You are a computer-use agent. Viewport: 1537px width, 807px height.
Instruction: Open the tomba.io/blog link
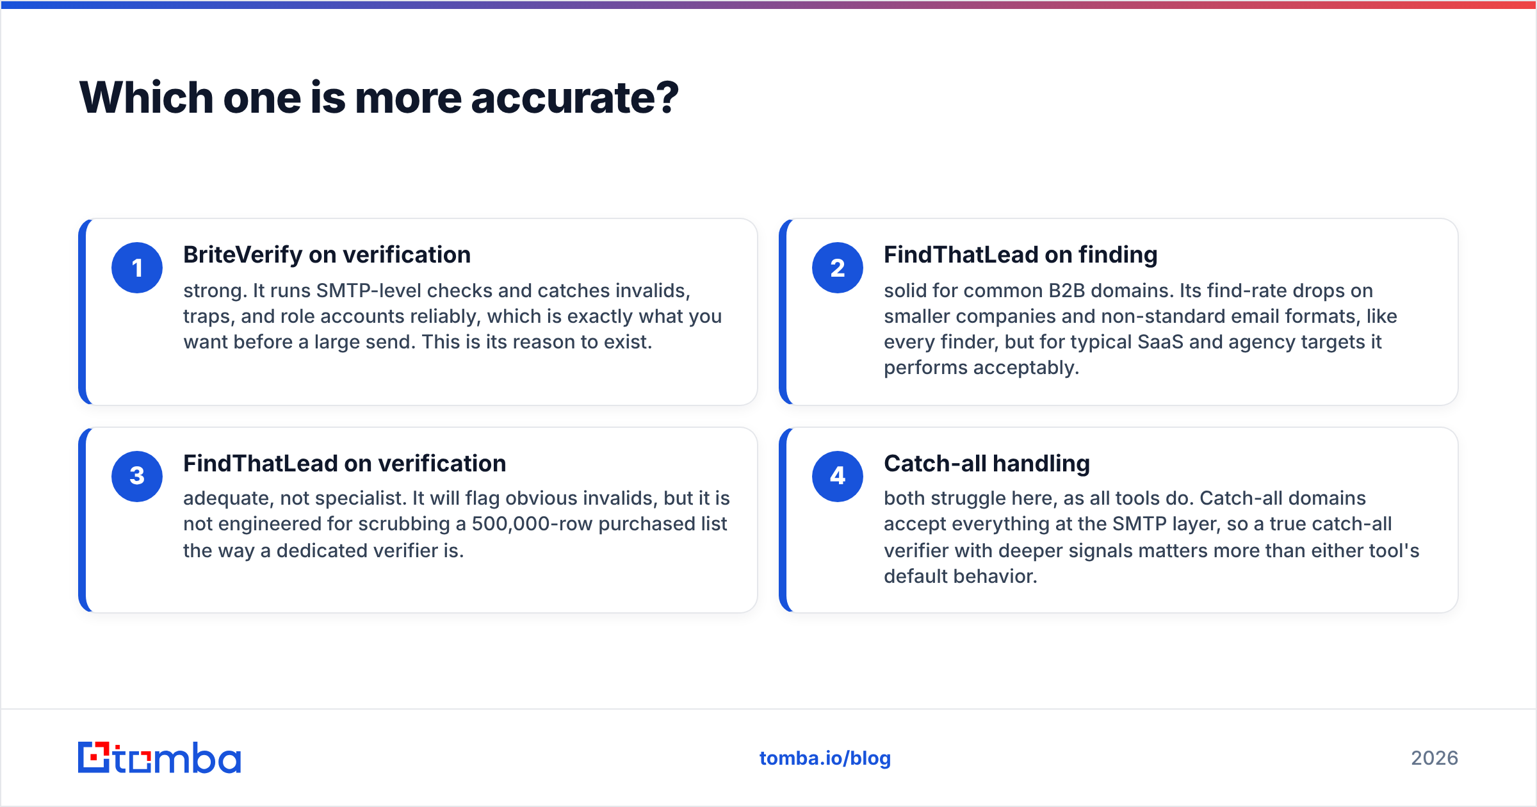pyautogui.click(x=825, y=758)
